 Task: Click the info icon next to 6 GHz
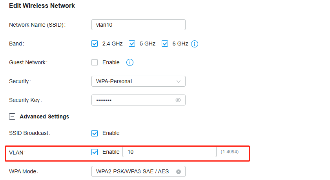point(195,44)
